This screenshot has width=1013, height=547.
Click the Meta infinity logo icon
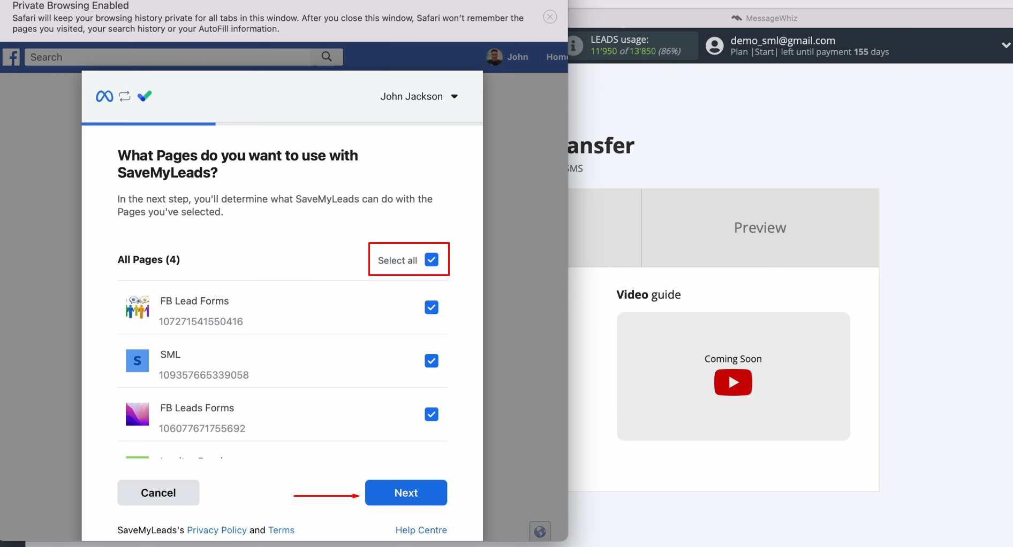click(x=104, y=96)
